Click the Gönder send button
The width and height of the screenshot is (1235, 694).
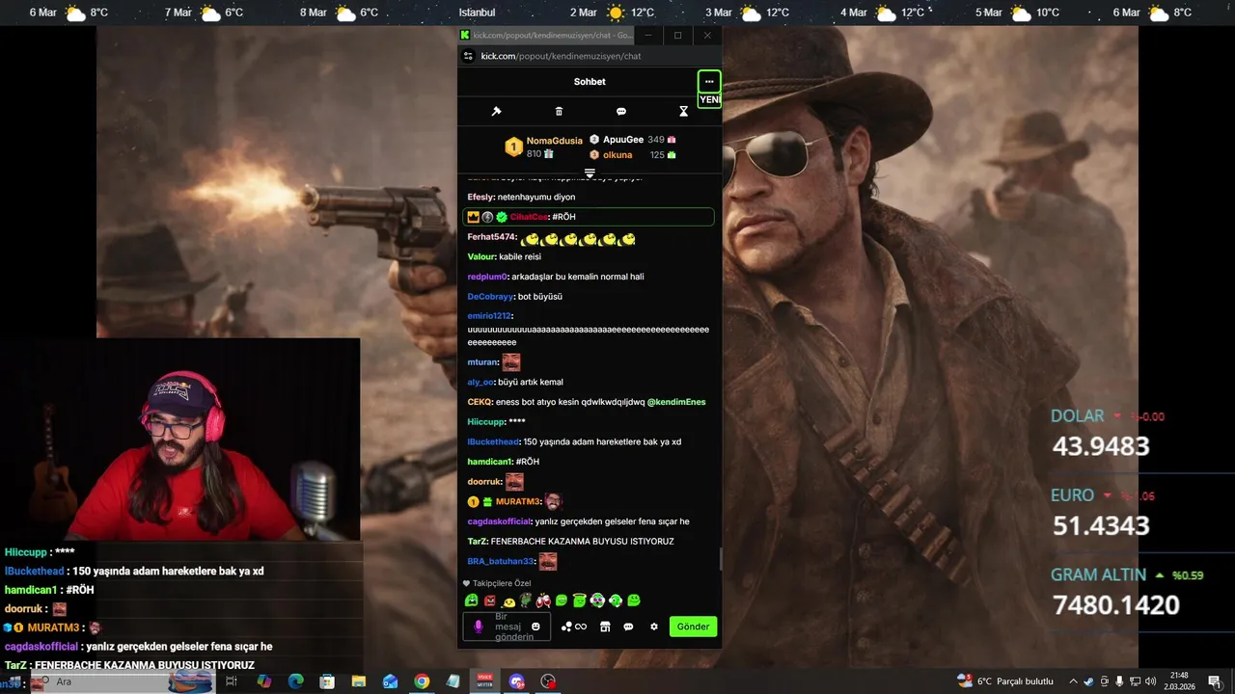pyautogui.click(x=693, y=627)
